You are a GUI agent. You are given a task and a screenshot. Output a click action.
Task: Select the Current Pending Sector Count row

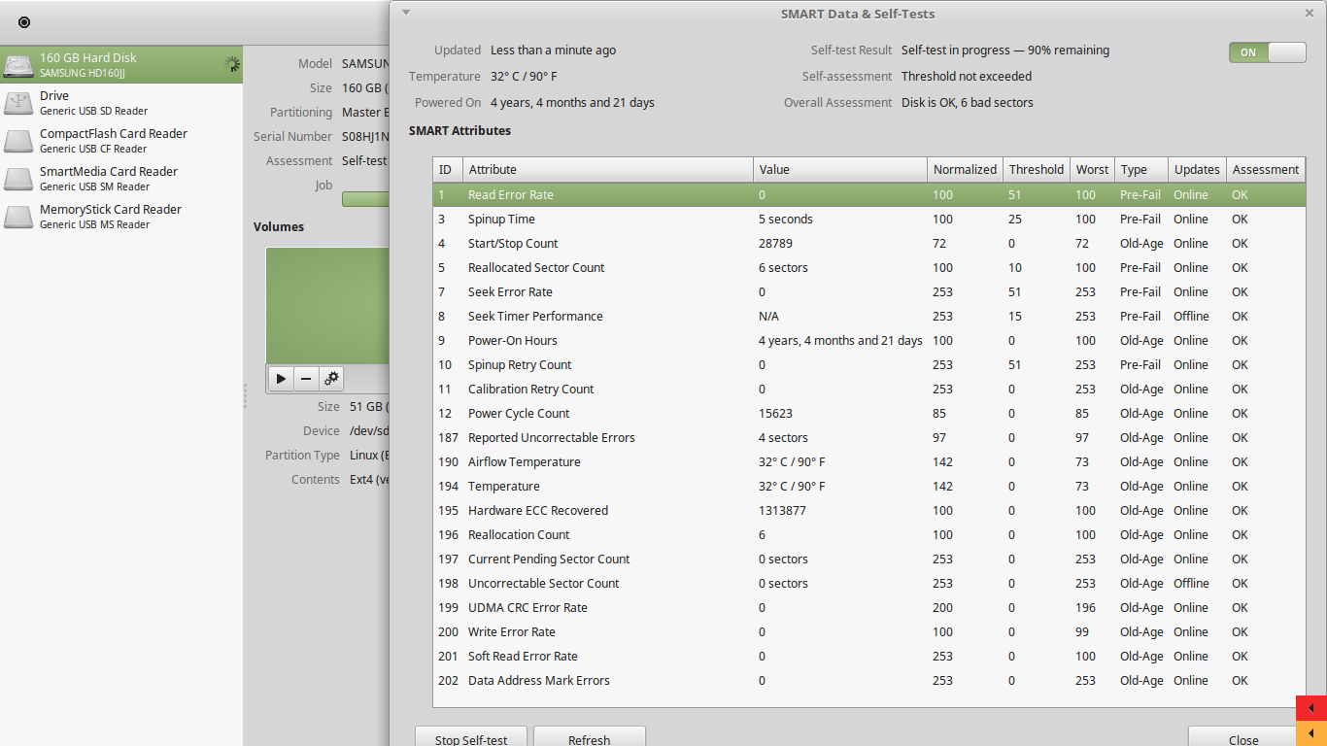pyautogui.click(x=868, y=559)
